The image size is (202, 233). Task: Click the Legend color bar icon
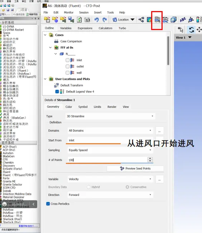tap(199, 20)
